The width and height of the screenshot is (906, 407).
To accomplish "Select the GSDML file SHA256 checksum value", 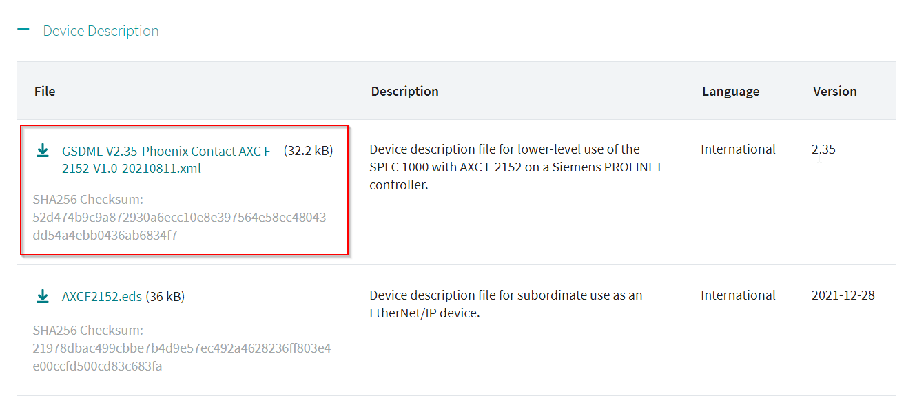I will click(x=179, y=227).
